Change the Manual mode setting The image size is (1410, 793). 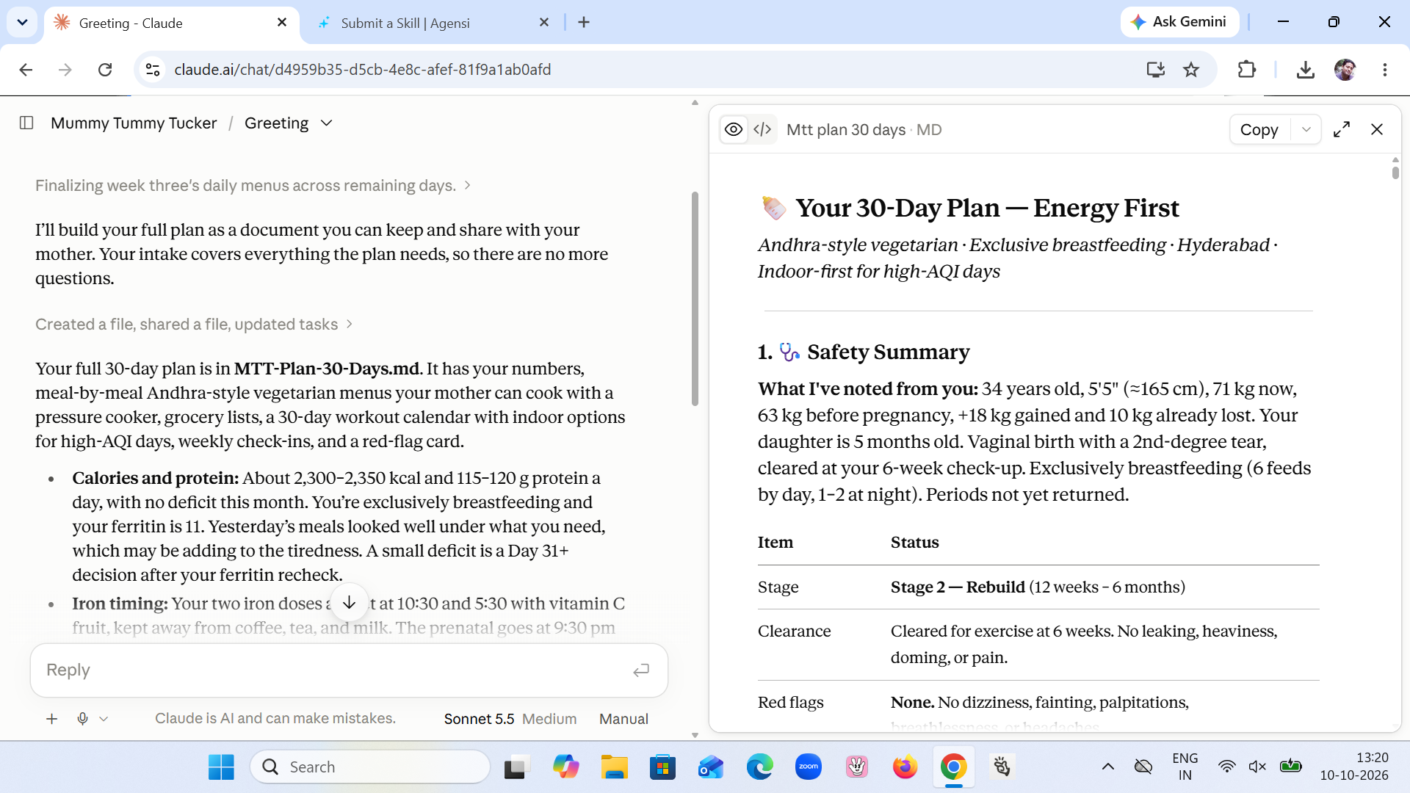[x=623, y=719]
